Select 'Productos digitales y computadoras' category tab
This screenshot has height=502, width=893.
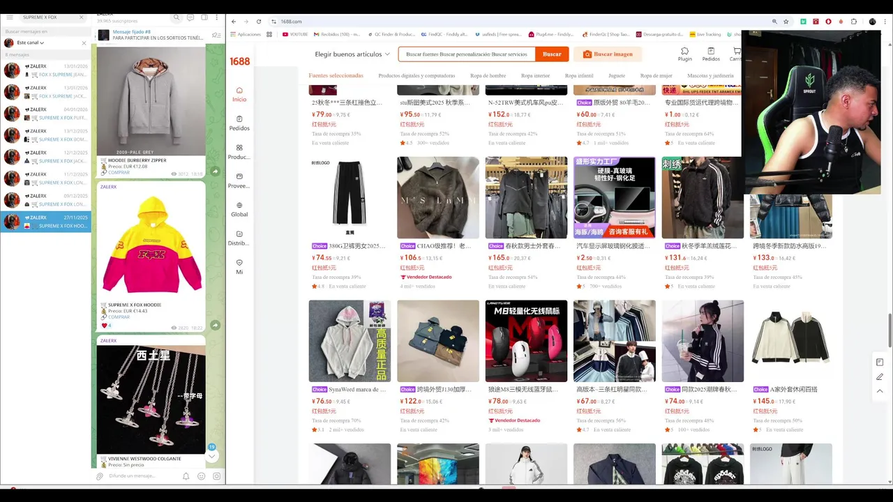click(417, 75)
